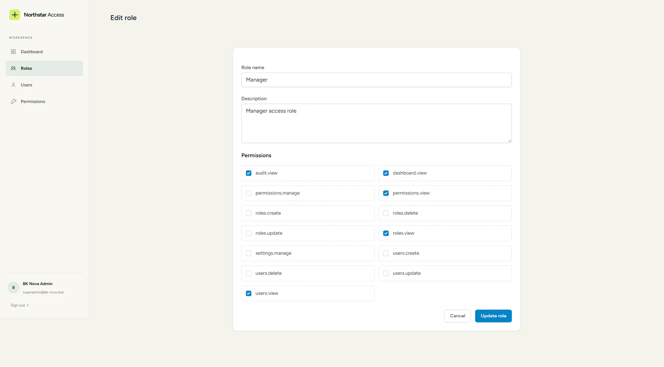Check the roles.create permission
Screen dimensions: 664x367
pos(249,213)
